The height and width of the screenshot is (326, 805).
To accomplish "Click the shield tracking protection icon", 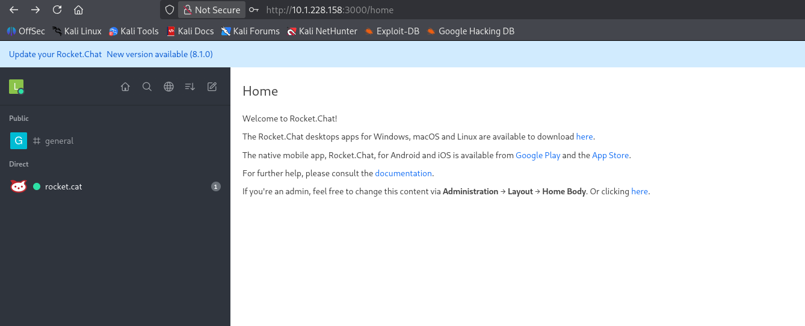I will point(170,10).
